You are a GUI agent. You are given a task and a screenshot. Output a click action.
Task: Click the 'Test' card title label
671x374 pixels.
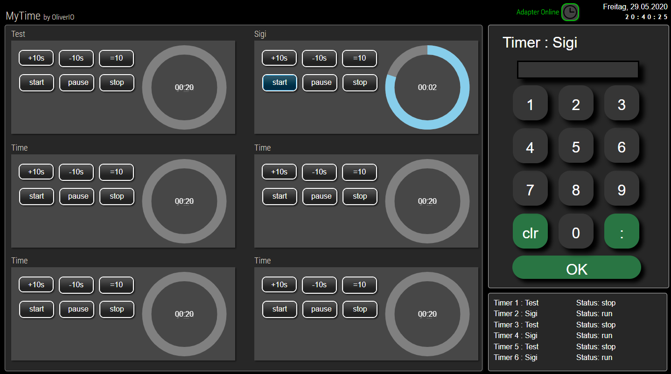18,34
